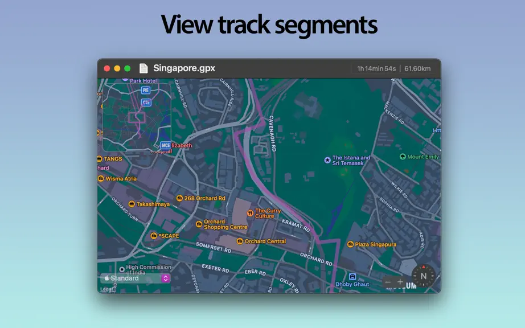Select the Dhoby Ghaut station icon
This screenshot has height=328, width=525.
click(x=352, y=277)
